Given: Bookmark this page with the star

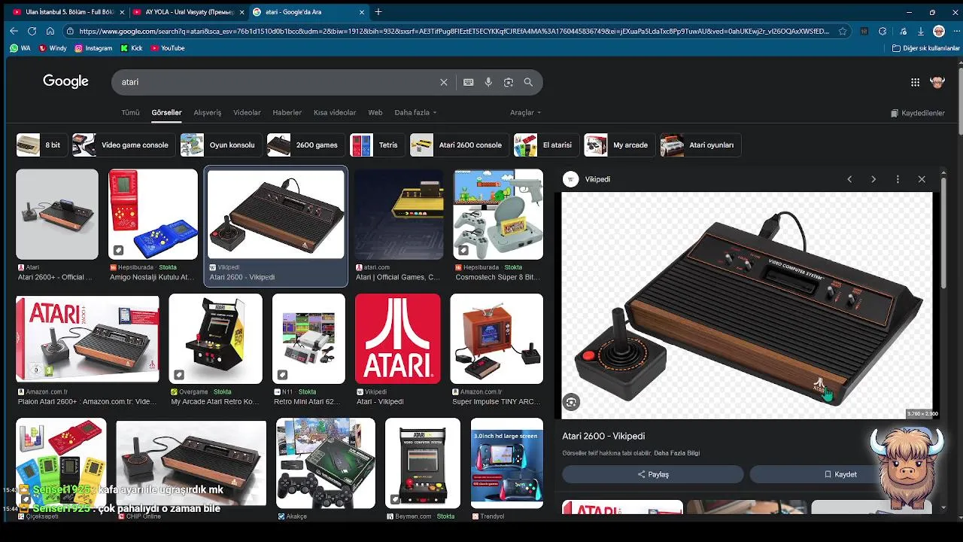Looking at the screenshot, I should tap(843, 32).
